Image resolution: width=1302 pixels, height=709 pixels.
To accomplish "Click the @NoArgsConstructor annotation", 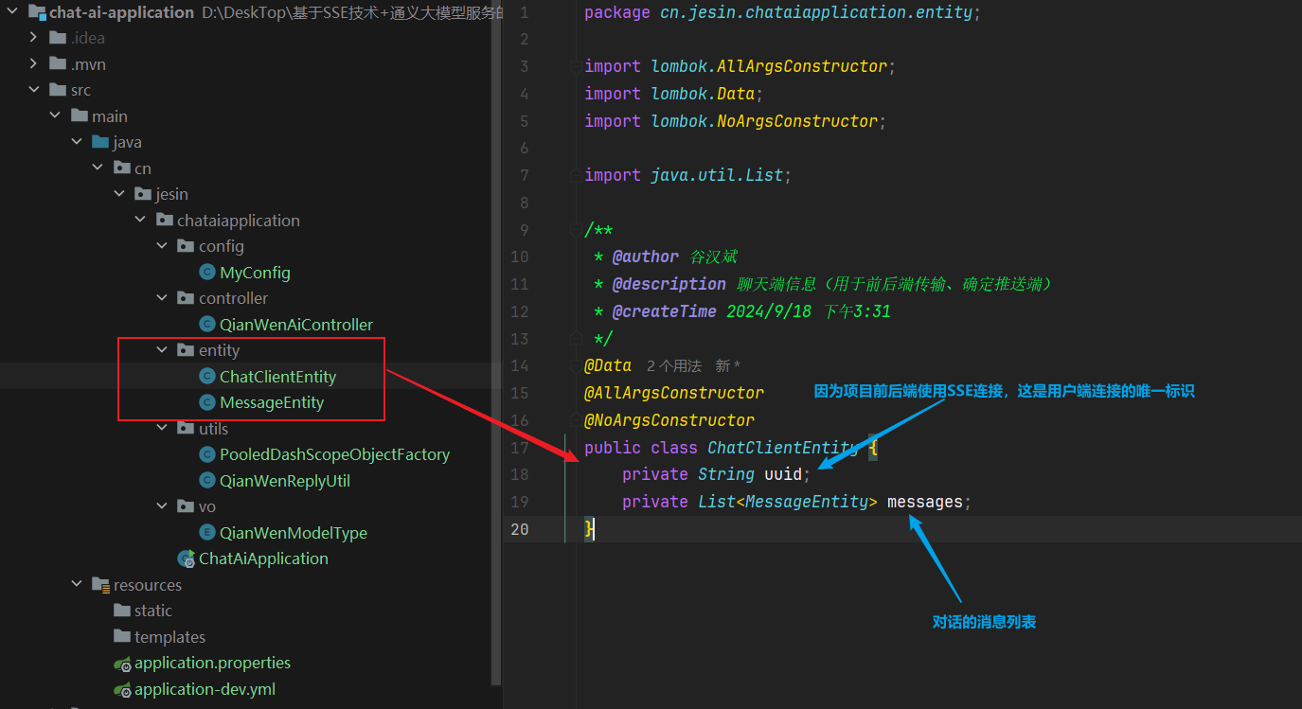I will tap(669, 420).
